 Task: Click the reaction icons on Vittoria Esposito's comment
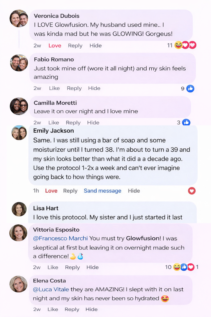(184, 267)
